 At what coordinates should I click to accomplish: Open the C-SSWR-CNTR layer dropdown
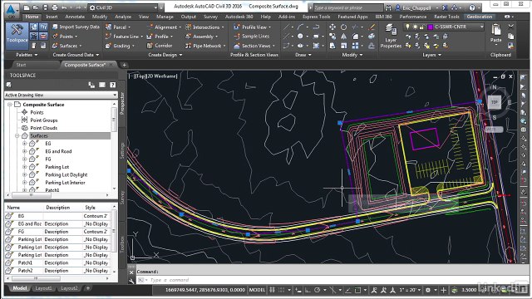[481, 27]
